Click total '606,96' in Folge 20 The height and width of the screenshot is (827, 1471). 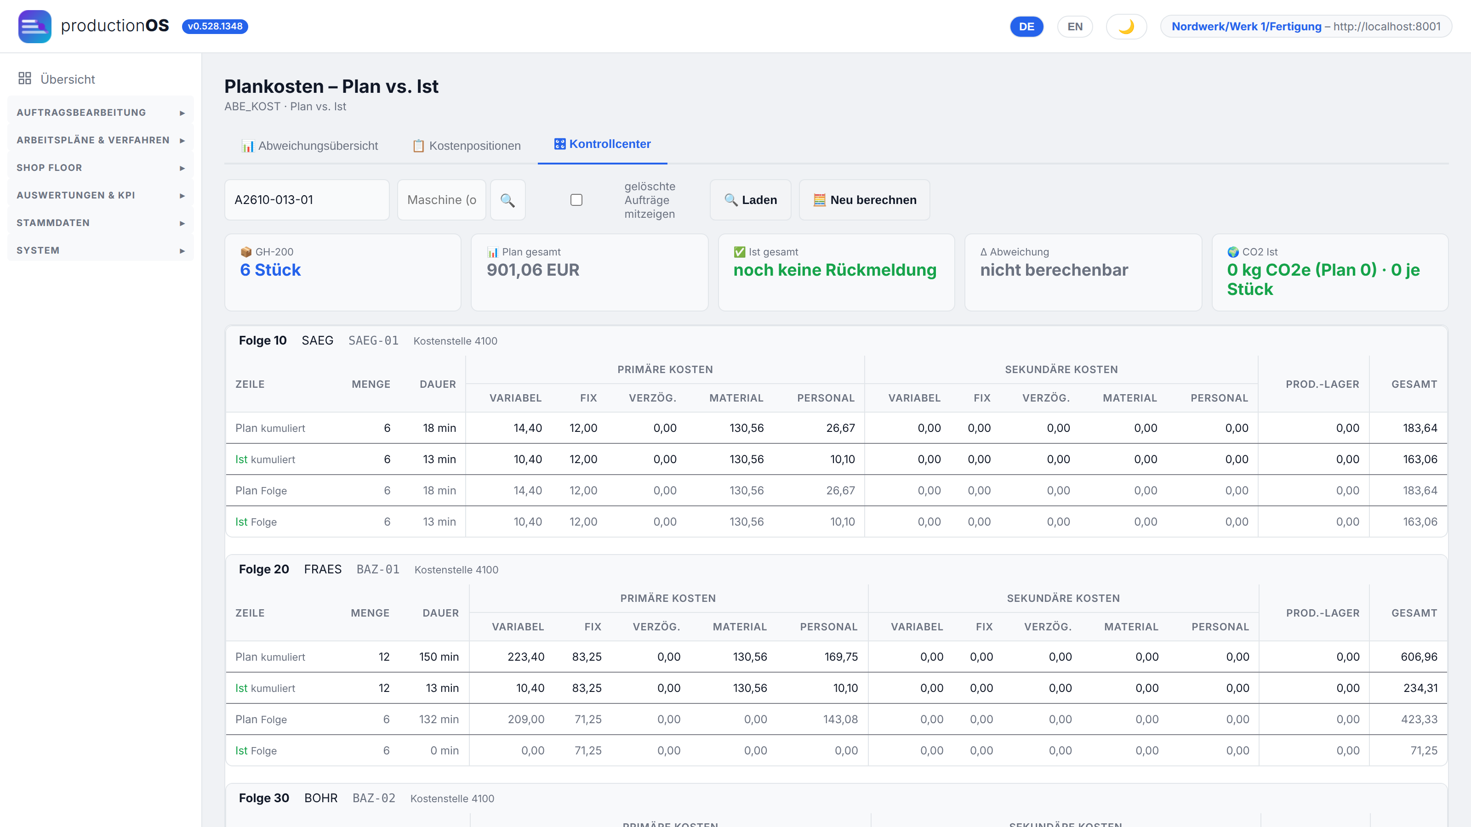click(1419, 657)
